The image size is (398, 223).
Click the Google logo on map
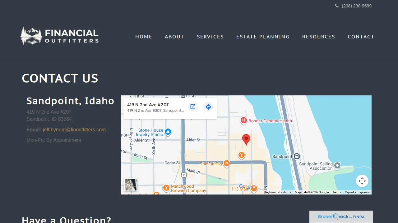point(247,187)
